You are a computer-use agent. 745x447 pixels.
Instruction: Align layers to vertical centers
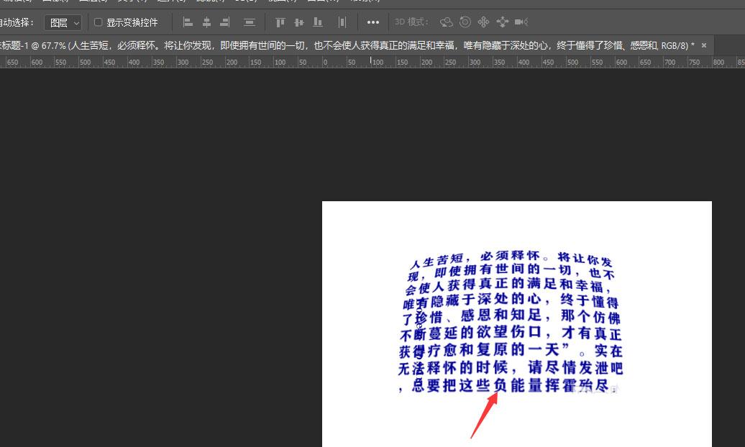tap(299, 22)
